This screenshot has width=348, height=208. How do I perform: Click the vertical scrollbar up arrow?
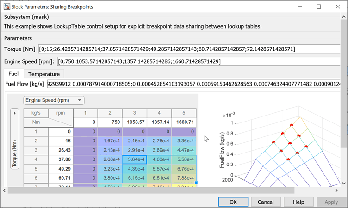pyautogui.click(x=344, y=17)
